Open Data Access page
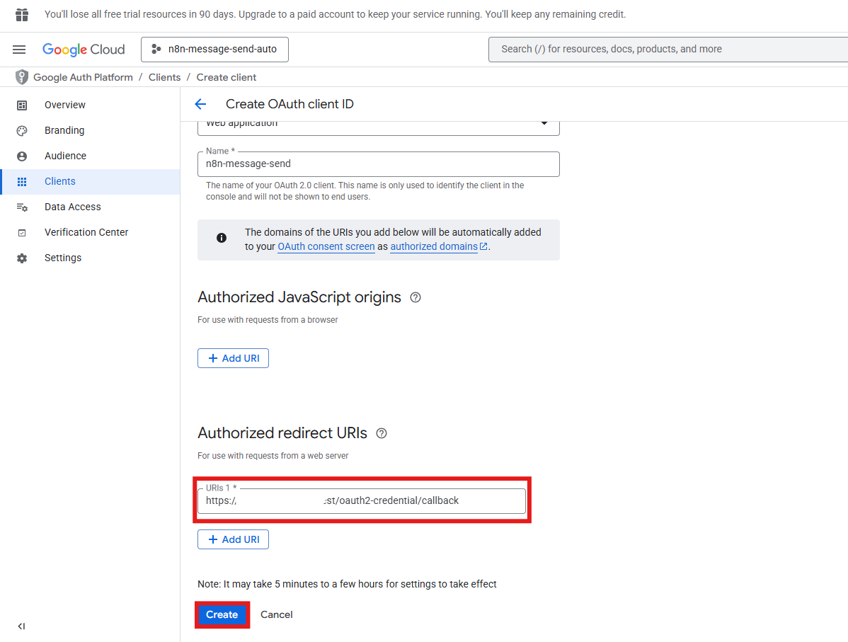 [72, 207]
